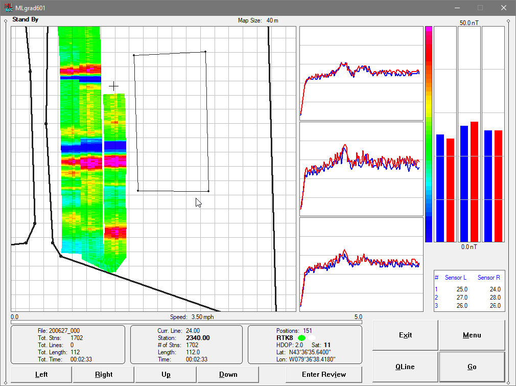516x386 pixels.
Task: Click the second sensor pair bar gauge
Action: 470,134
